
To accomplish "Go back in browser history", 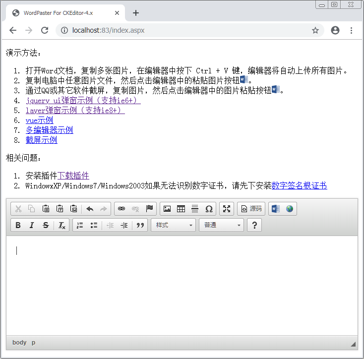I will [13, 30].
